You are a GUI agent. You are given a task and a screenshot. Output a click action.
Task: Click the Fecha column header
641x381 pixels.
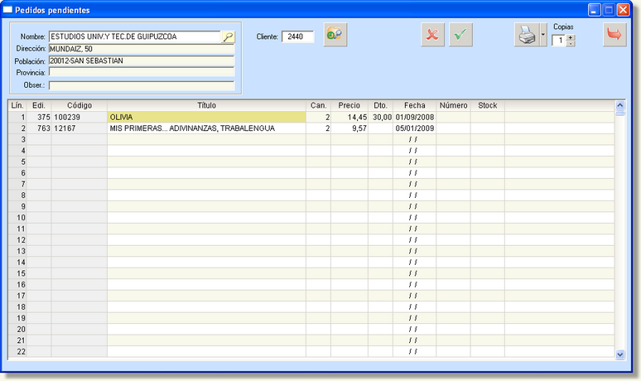pos(415,105)
